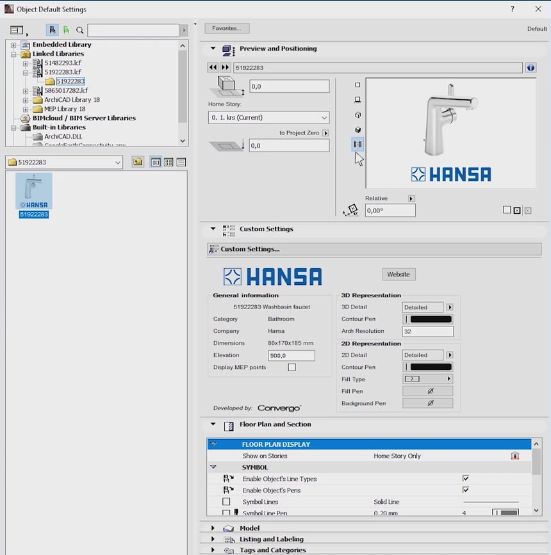Click the library view layout icon
The image size is (551, 555).
click(17, 31)
